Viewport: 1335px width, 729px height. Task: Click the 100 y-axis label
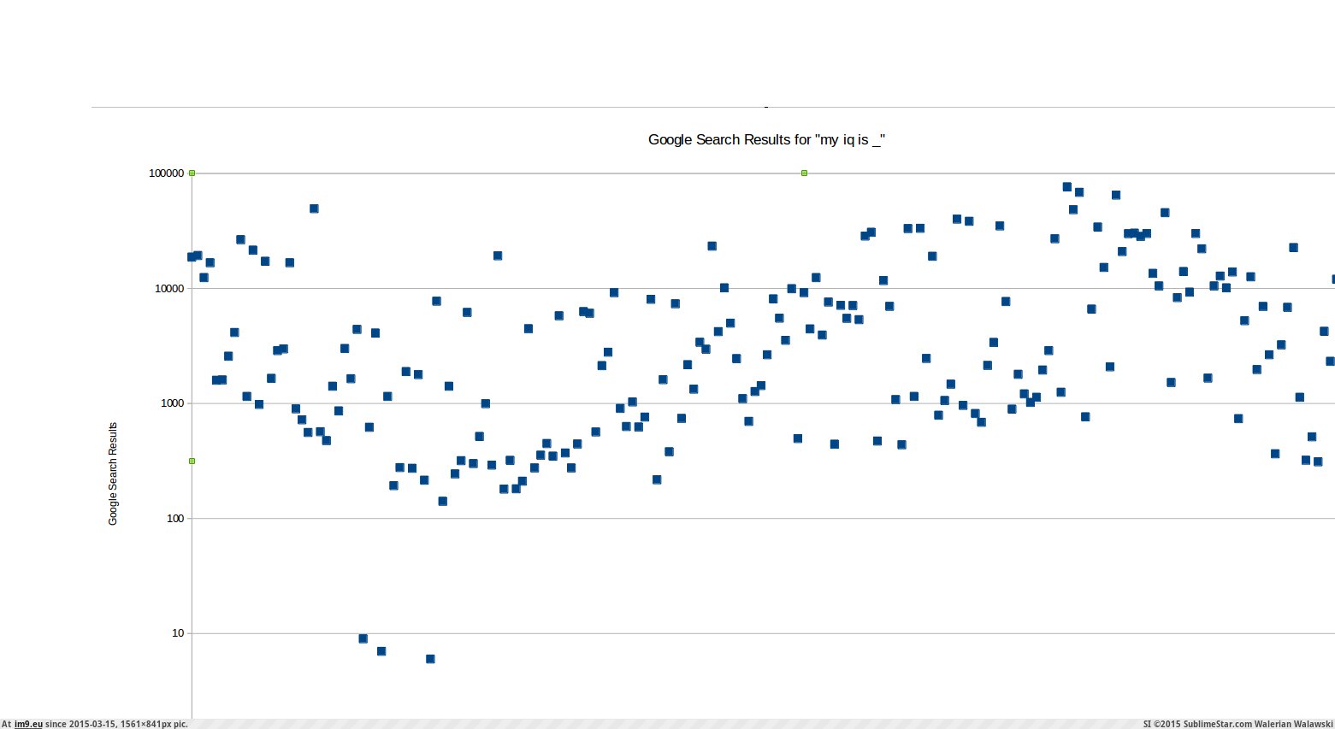(x=175, y=518)
